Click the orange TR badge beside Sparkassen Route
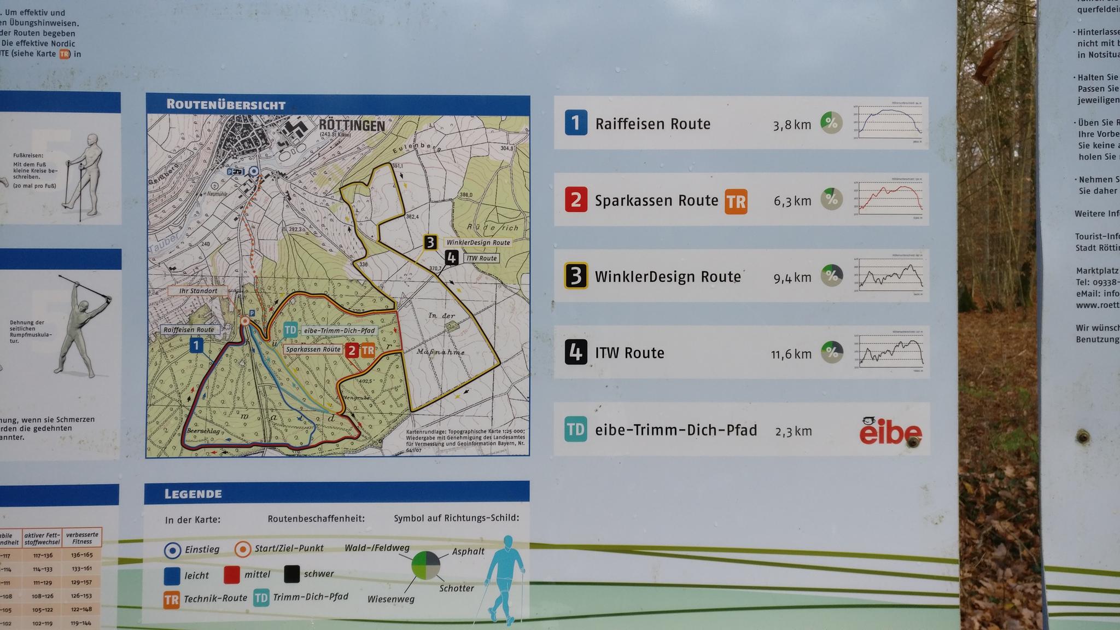1120x630 pixels. (x=736, y=201)
